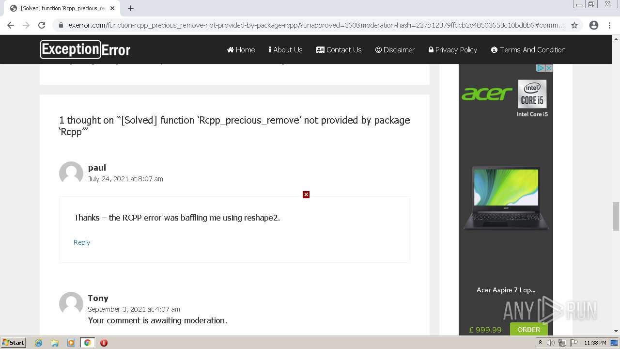Viewport: 620px width, 349px height.
Task: Go back with the browser back arrow
Action: [x=11, y=25]
